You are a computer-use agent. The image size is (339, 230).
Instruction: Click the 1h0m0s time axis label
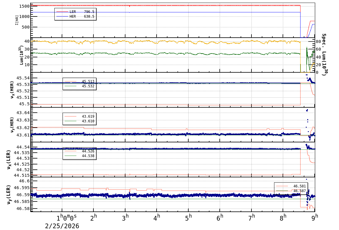pos(67,217)
